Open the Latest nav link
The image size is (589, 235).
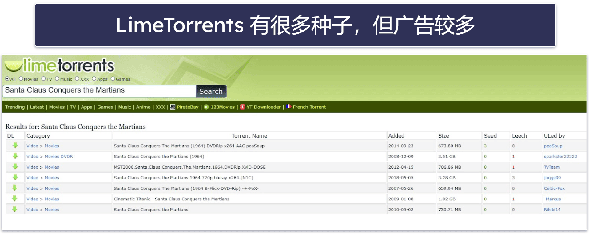coord(37,107)
